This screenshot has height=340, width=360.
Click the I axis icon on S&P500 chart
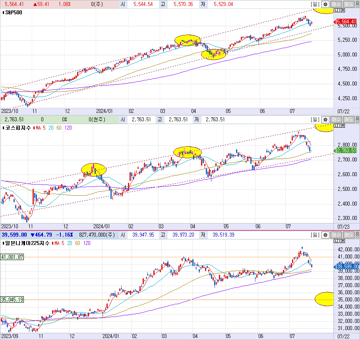339,10
